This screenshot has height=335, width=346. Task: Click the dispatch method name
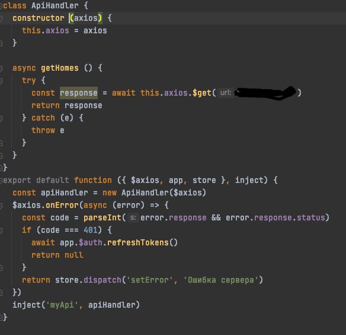[102, 280]
